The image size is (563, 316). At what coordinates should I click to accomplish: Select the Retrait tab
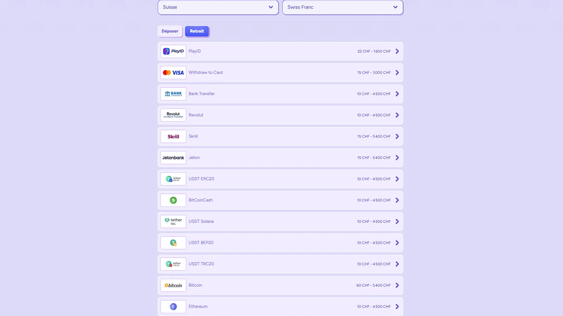pyautogui.click(x=197, y=31)
